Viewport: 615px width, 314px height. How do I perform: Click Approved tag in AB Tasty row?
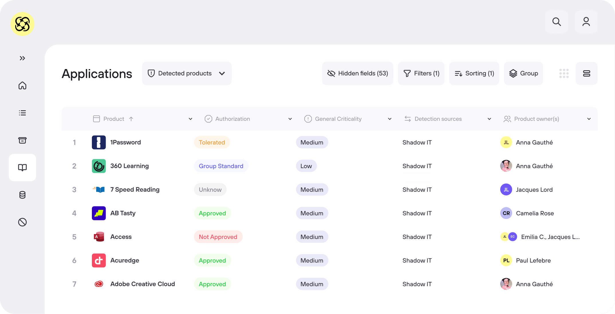pos(212,213)
